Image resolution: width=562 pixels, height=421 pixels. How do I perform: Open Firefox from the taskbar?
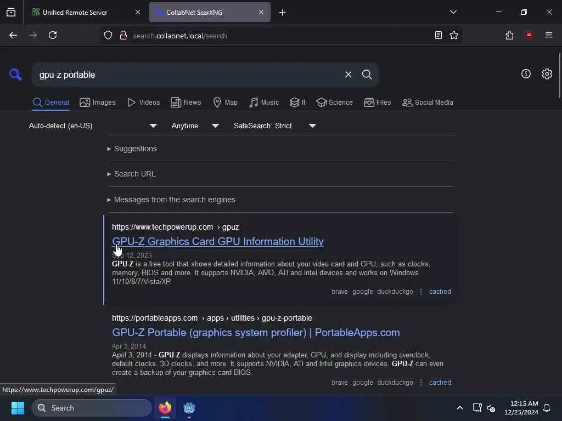[165, 408]
